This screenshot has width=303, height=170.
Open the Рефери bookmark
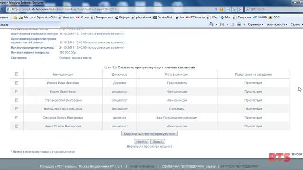point(122,17)
